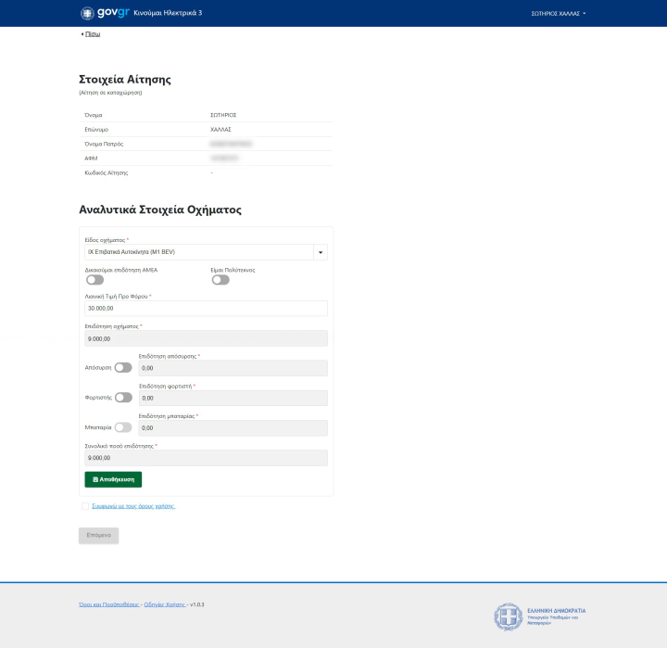Open the Οδηγός Χρήσης link

coord(165,604)
